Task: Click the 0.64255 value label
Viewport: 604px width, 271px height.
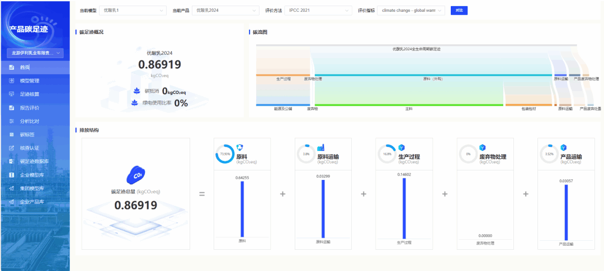Action: tap(242, 178)
